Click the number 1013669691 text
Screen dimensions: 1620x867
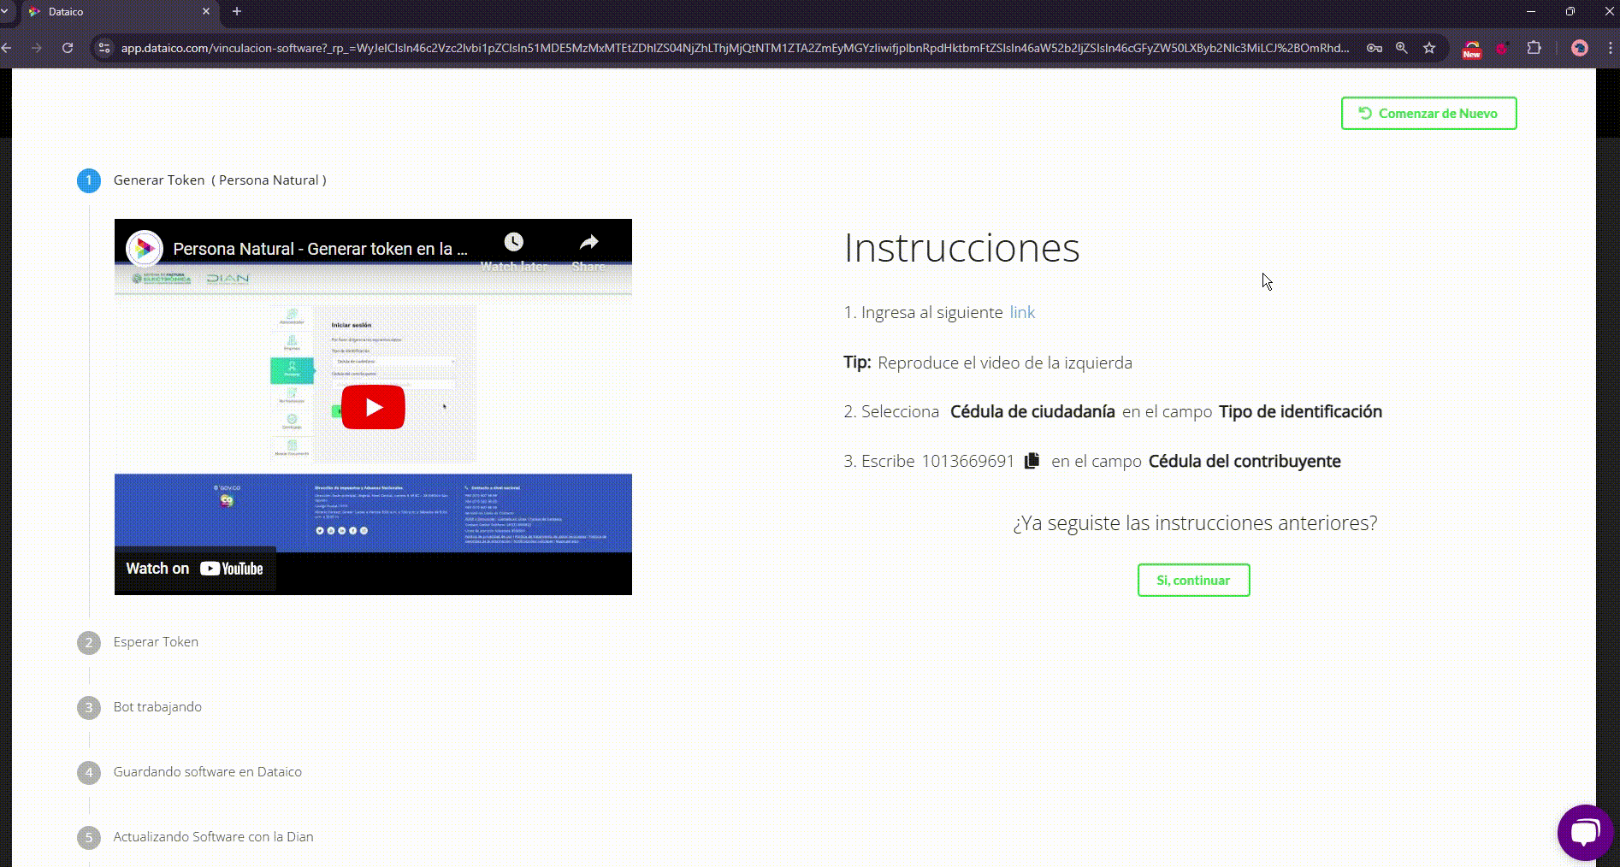pyautogui.click(x=967, y=461)
